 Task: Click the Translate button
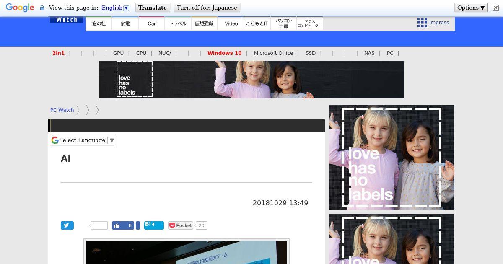pyautogui.click(x=153, y=8)
